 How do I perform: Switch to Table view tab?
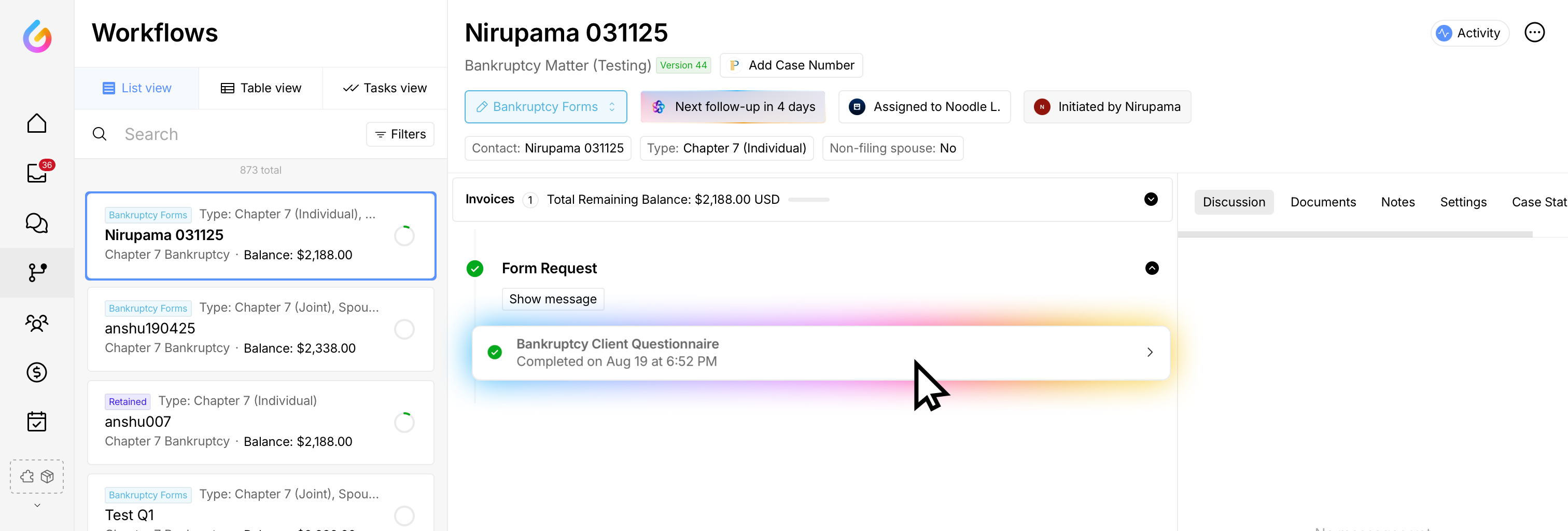[260, 88]
